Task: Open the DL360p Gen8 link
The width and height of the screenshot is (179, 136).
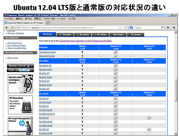Action: [46, 126]
